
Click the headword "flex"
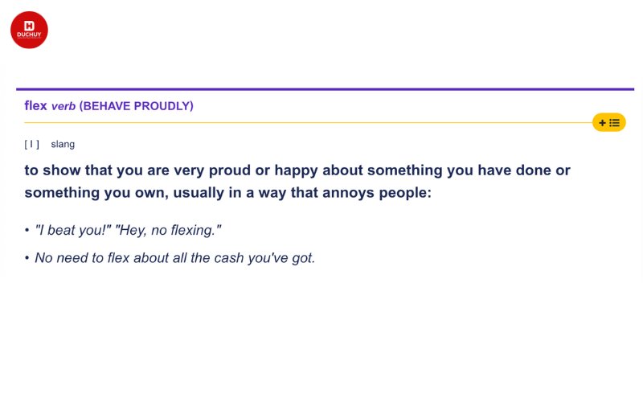click(35, 105)
